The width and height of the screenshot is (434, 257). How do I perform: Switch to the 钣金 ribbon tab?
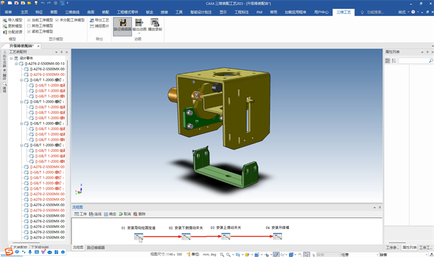[149, 12]
